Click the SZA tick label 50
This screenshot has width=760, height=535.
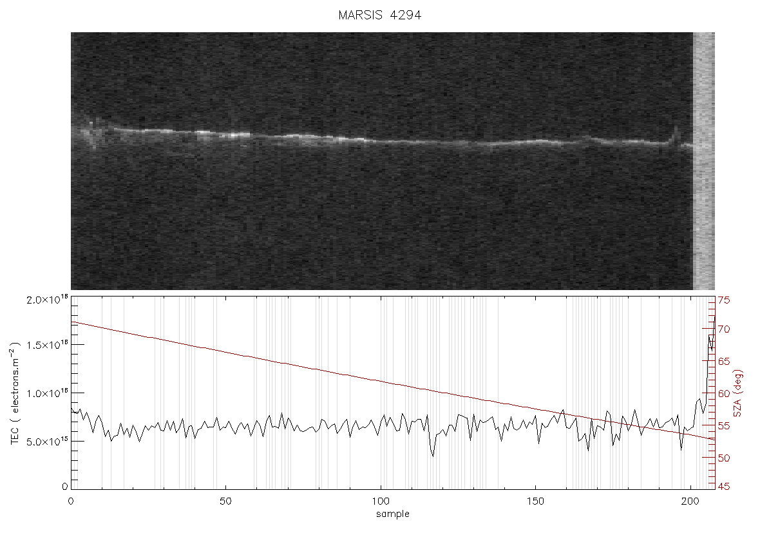(724, 458)
